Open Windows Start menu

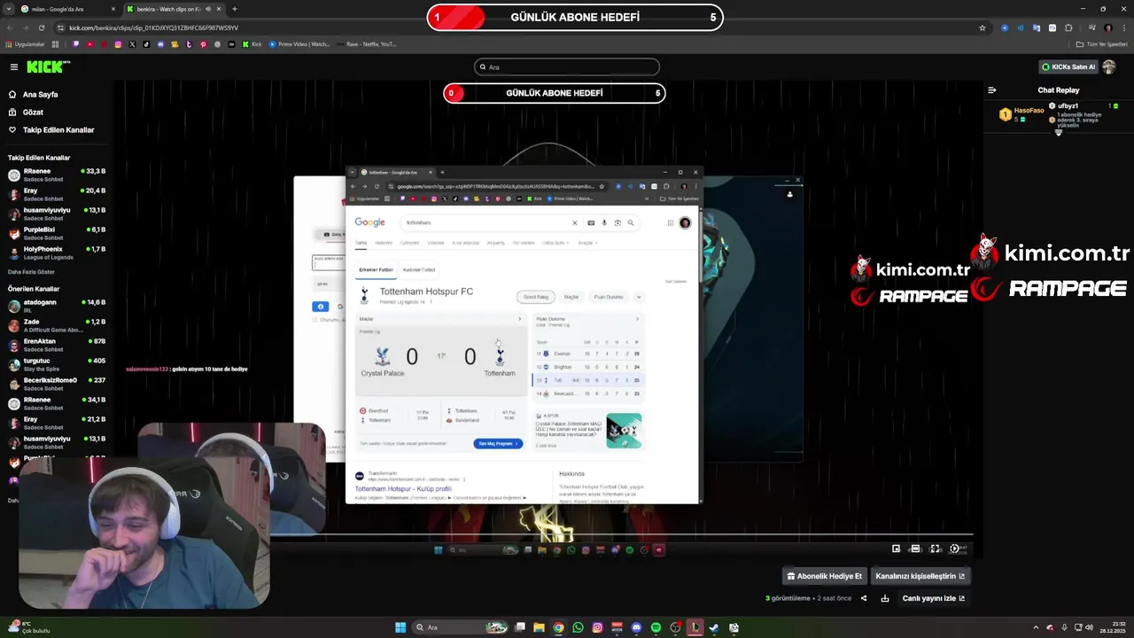pos(400,627)
